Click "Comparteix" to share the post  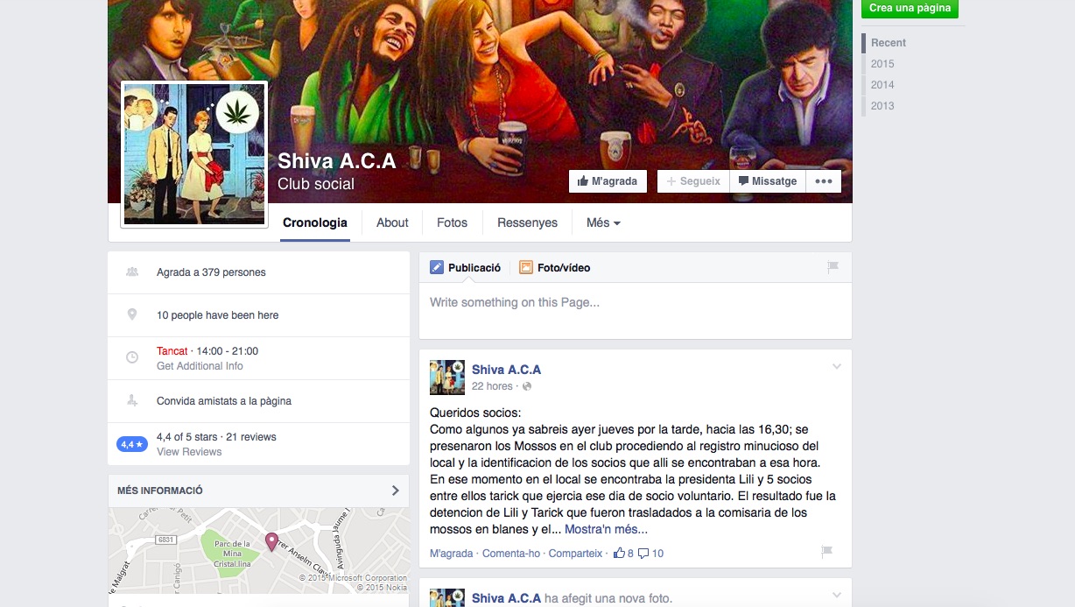[x=575, y=554]
